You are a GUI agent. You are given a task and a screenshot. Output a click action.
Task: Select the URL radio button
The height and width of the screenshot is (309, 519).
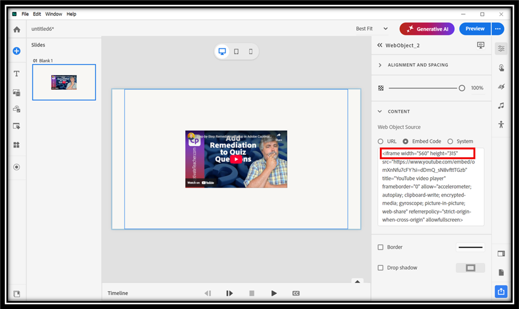coord(381,141)
